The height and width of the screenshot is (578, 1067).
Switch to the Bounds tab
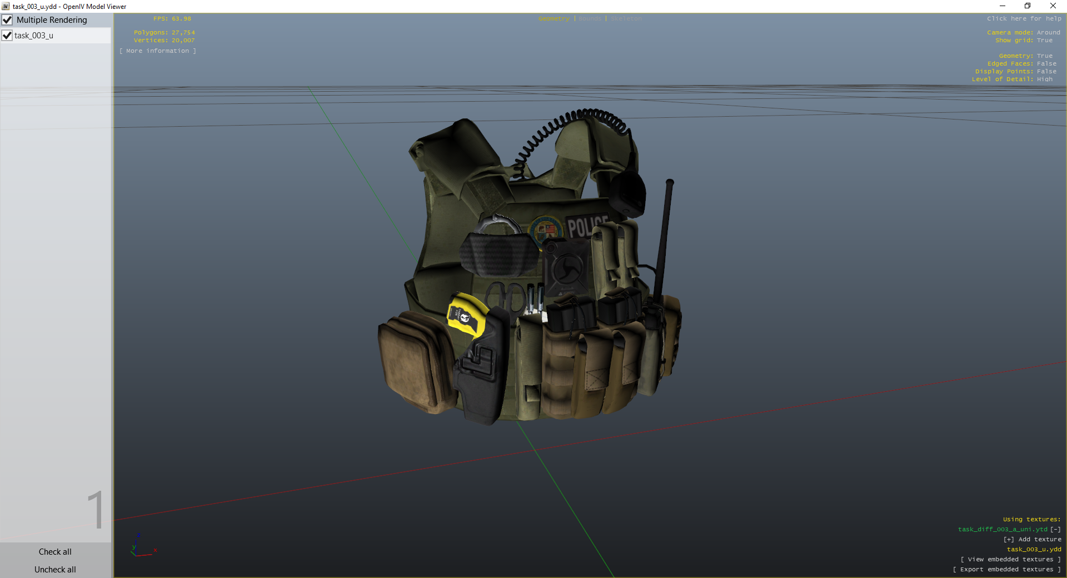point(590,19)
